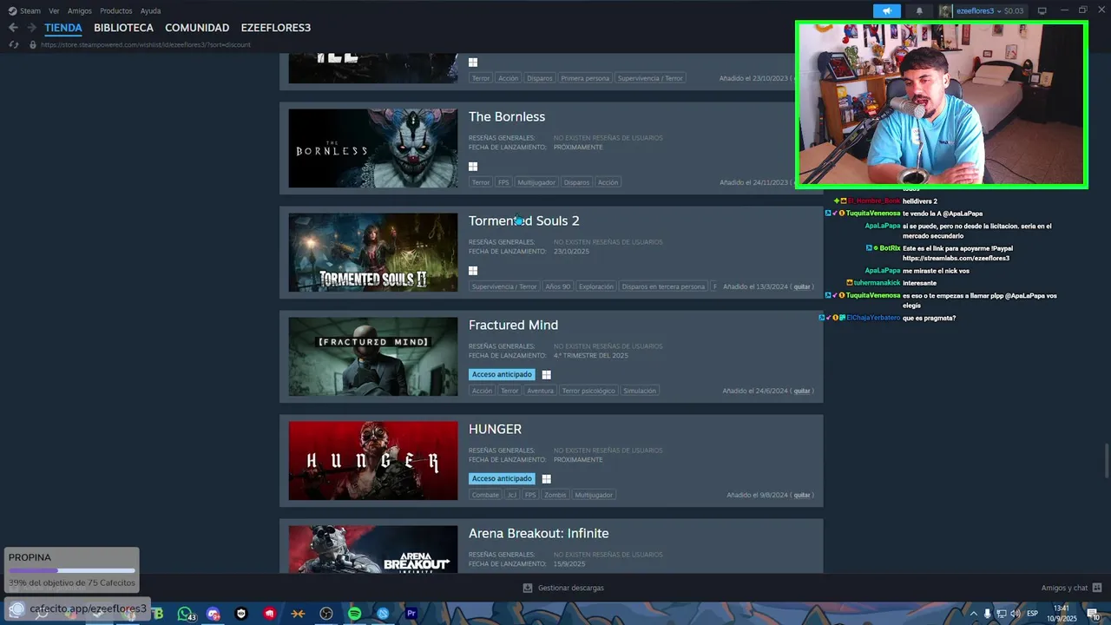
Task: Open Discord from the taskbar
Action: tap(214, 614)
